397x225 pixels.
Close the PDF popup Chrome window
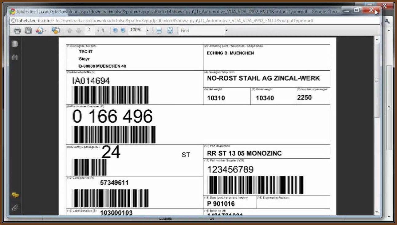371,10
